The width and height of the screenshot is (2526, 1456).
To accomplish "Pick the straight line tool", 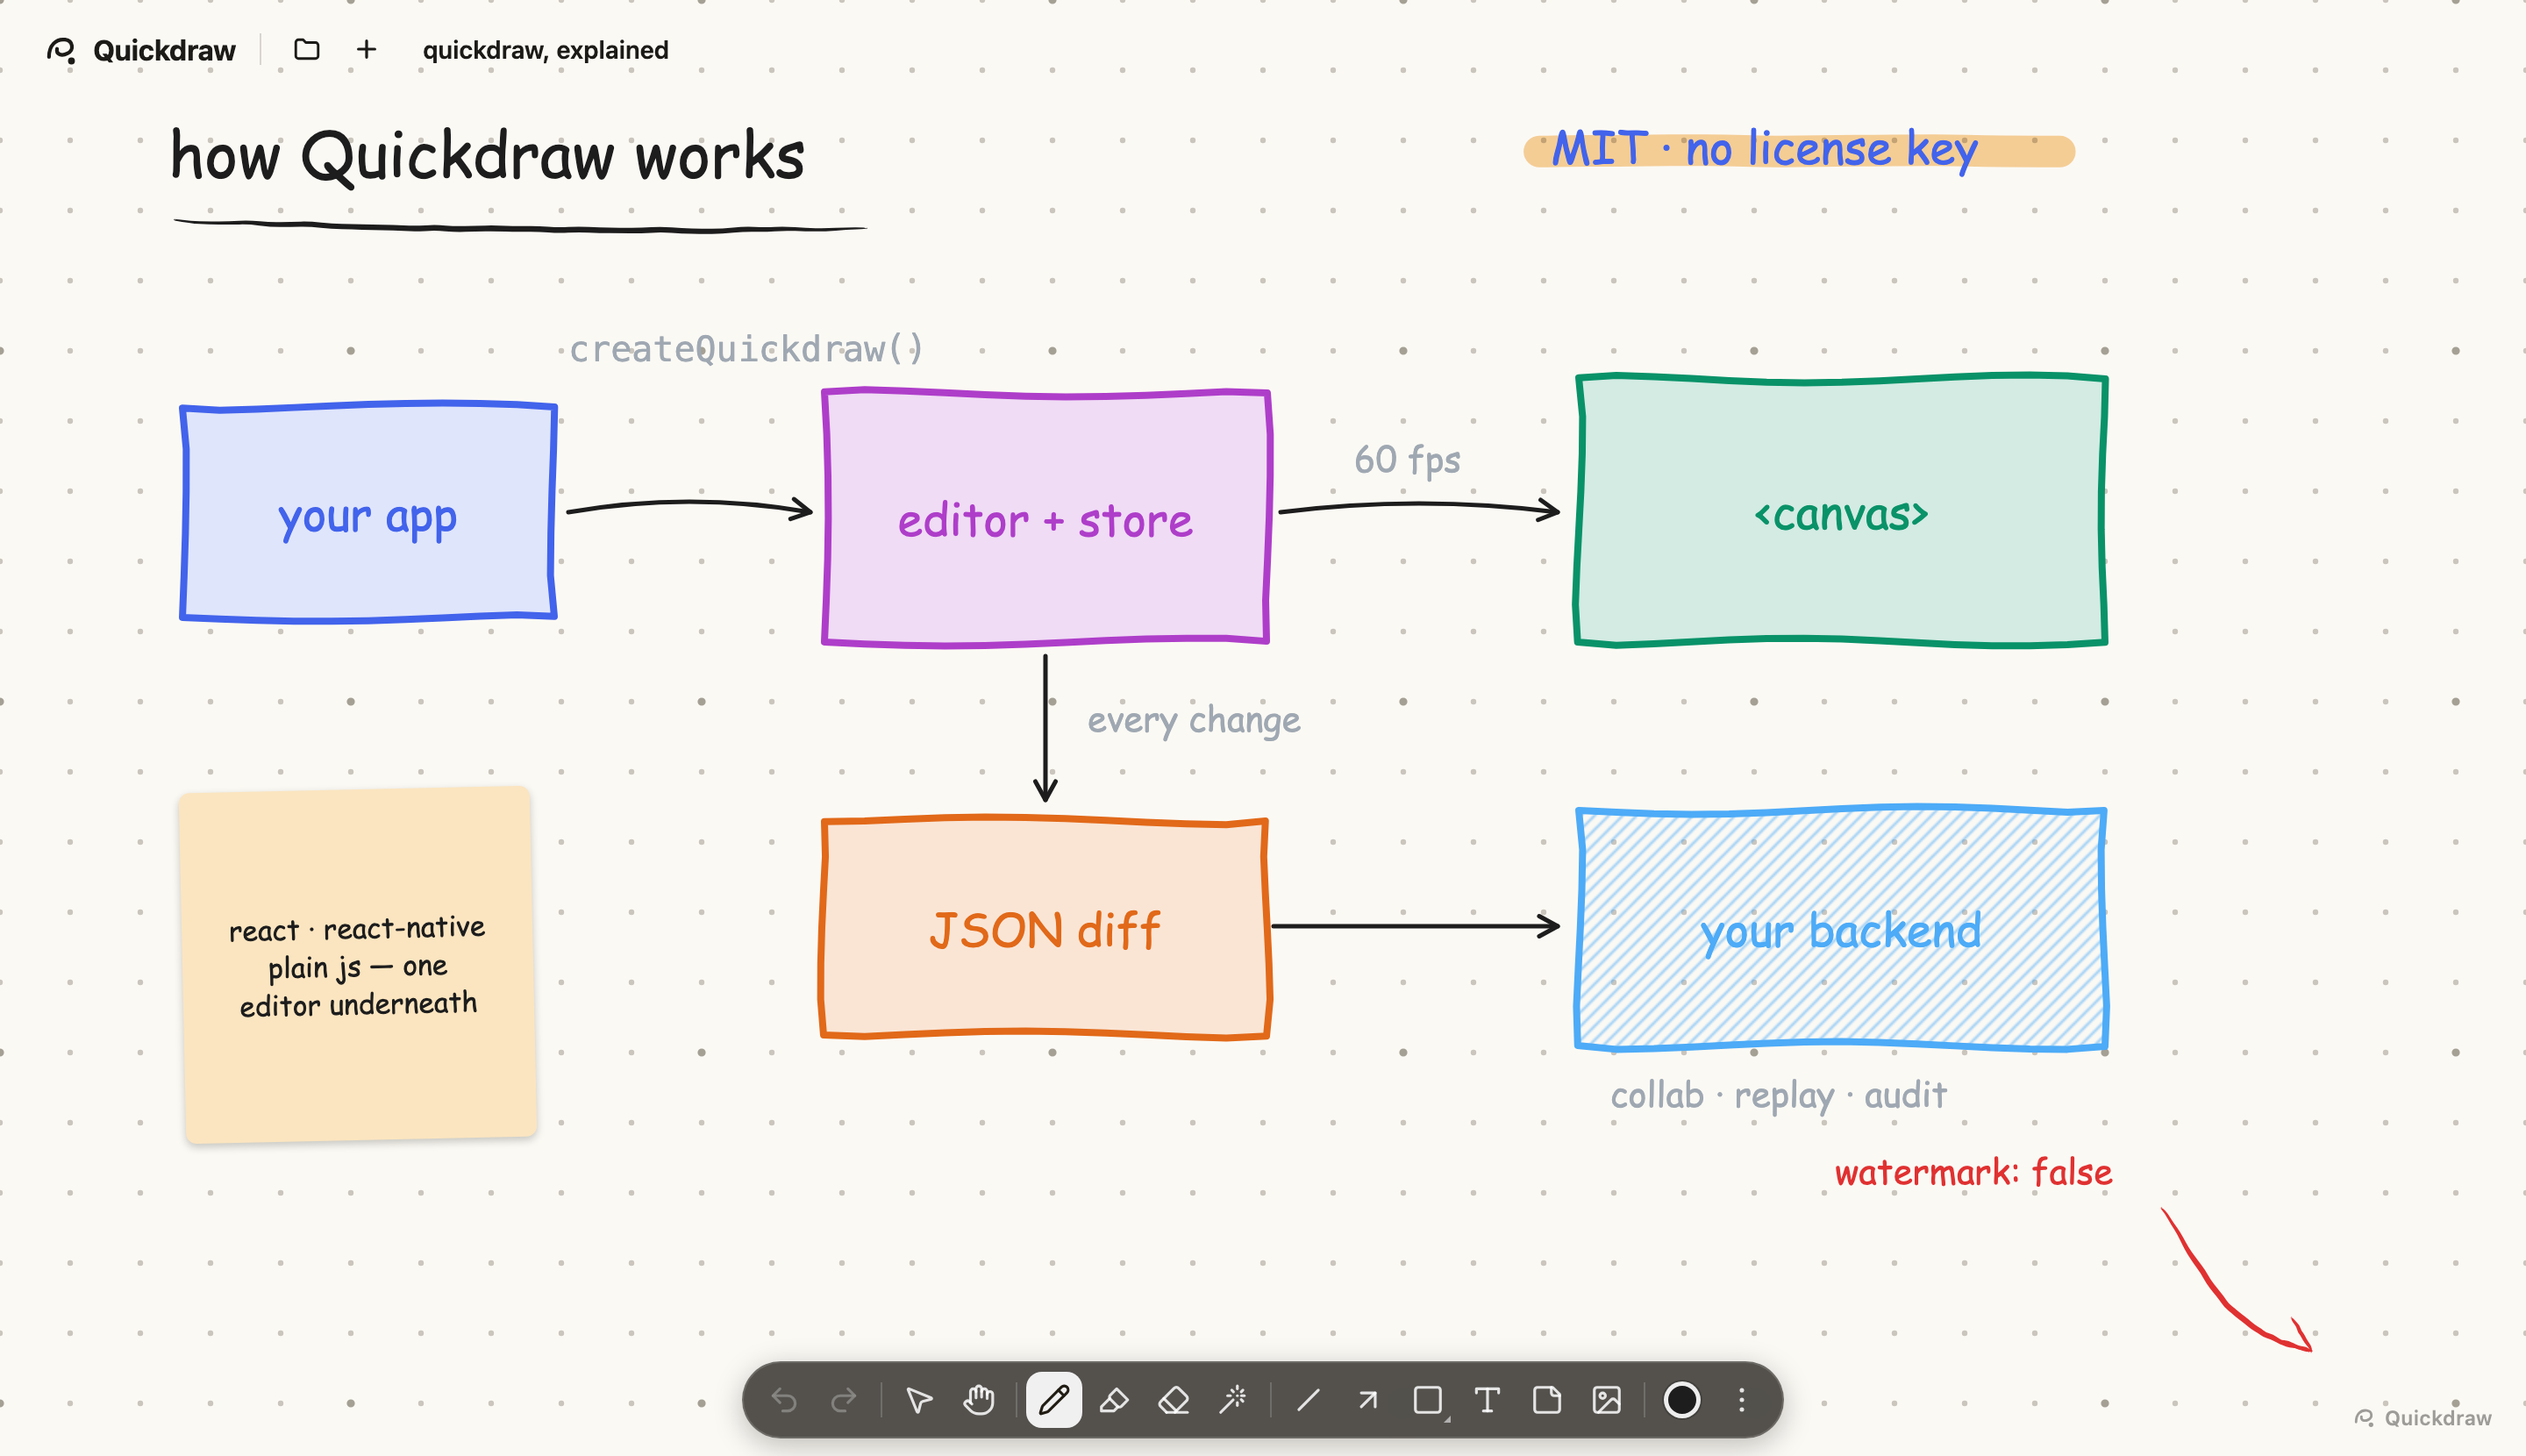I will pos(1308,1400).
